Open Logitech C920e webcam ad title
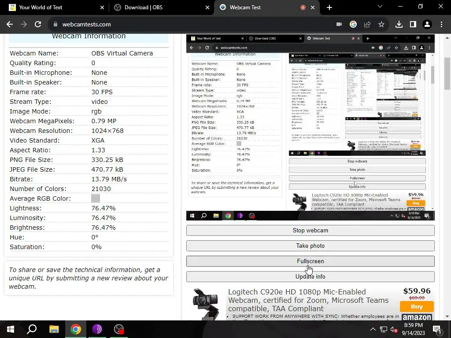The height and width of the screenshot is (338, 451). [x=308, y=300]
